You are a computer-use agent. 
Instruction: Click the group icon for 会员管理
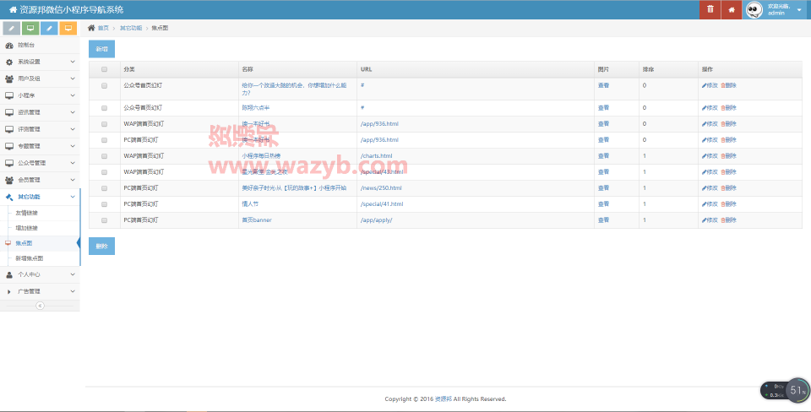[x=8, y=180]
